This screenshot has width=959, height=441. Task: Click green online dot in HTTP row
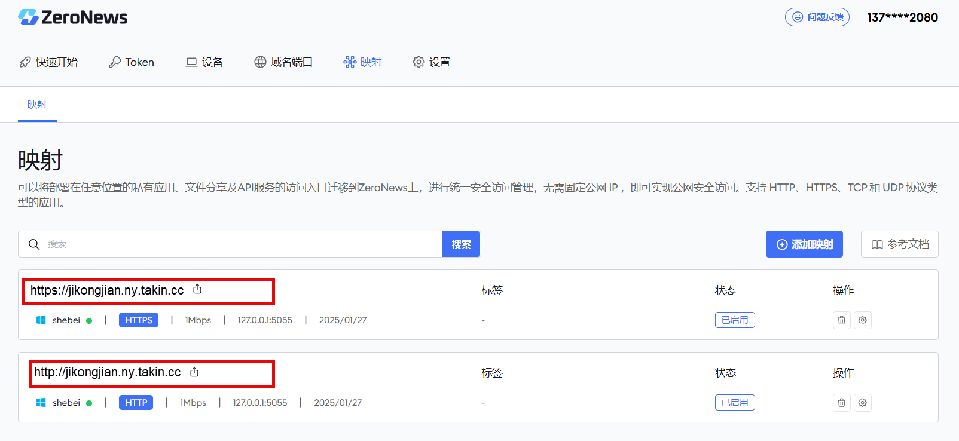point(89,403)
